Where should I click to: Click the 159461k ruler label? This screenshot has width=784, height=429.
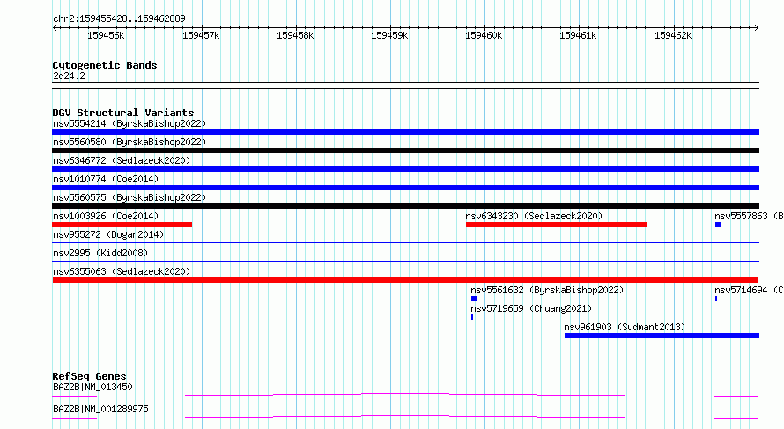[578, 35]
